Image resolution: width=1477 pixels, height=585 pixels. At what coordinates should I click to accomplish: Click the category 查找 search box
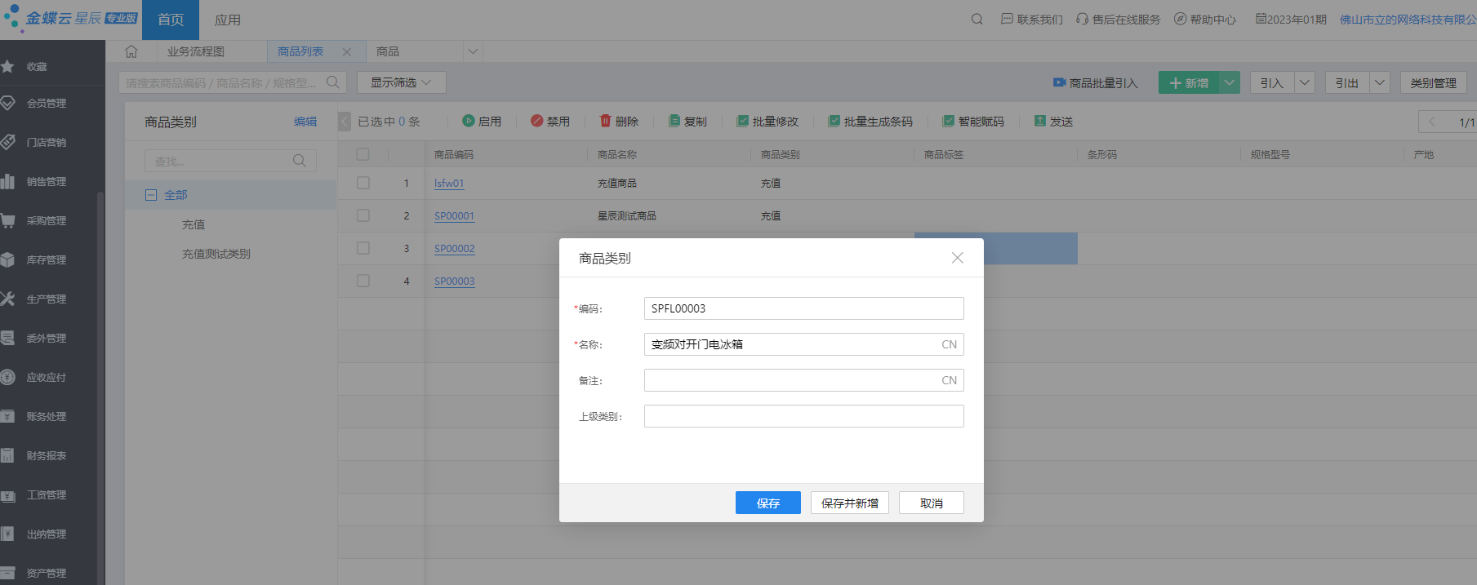point(230,161)
